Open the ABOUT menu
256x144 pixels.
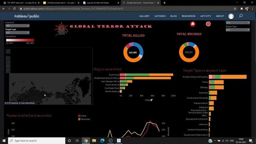(220, 16)
